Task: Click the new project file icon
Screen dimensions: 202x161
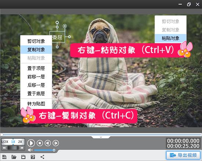Action: (4, 157)
